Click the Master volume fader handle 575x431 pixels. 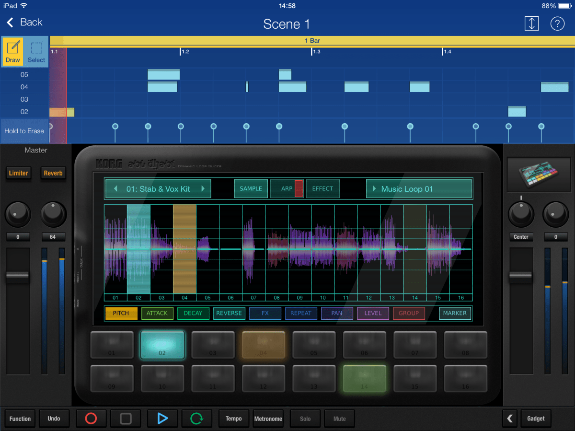pos(18,277)
